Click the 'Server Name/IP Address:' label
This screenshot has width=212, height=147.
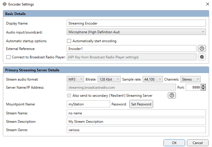pos(25,88)
